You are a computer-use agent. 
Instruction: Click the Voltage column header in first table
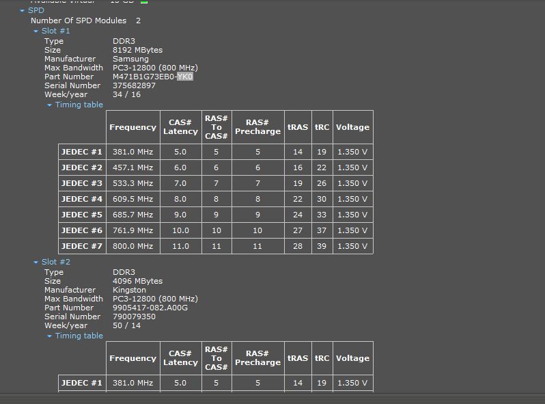[352, 127]
